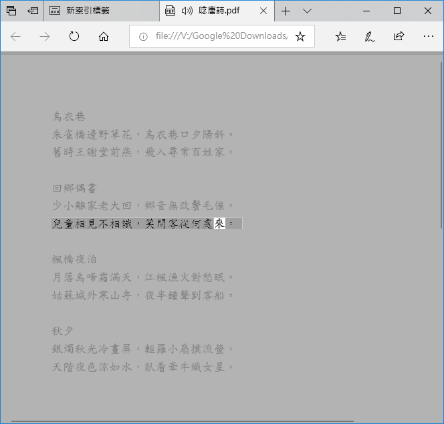Focus the address bar file URL
This screenshot has height=424, width=444.
pyautogui.click(x=221, y=36)
